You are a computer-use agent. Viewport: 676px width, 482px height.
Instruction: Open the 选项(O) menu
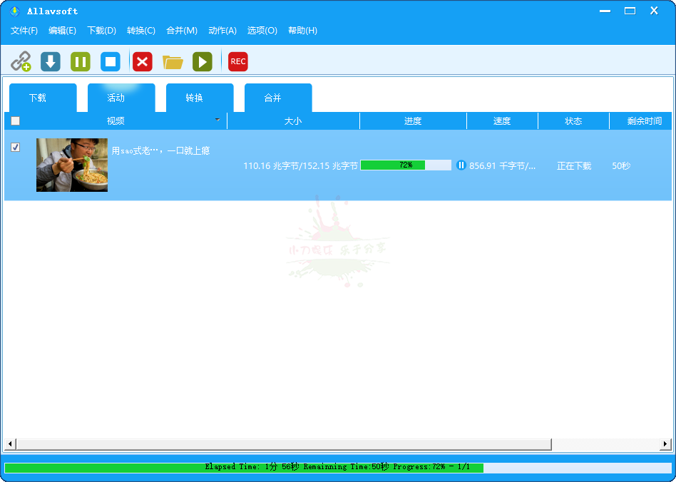(x=262, y=31)
